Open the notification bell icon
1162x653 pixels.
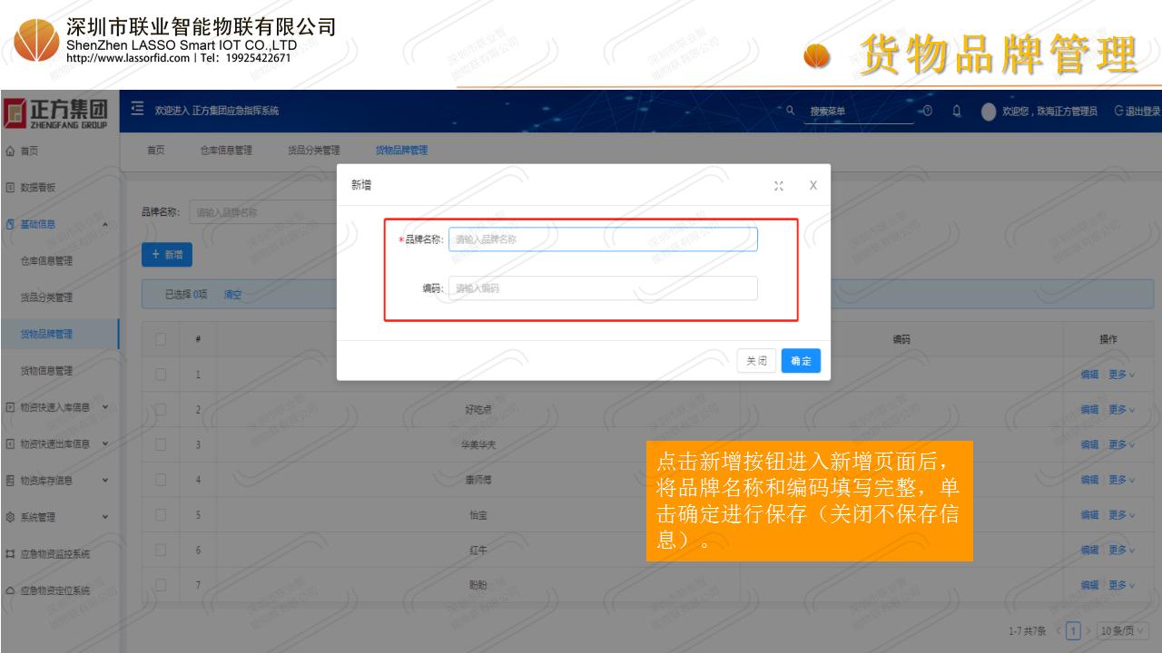957,111
